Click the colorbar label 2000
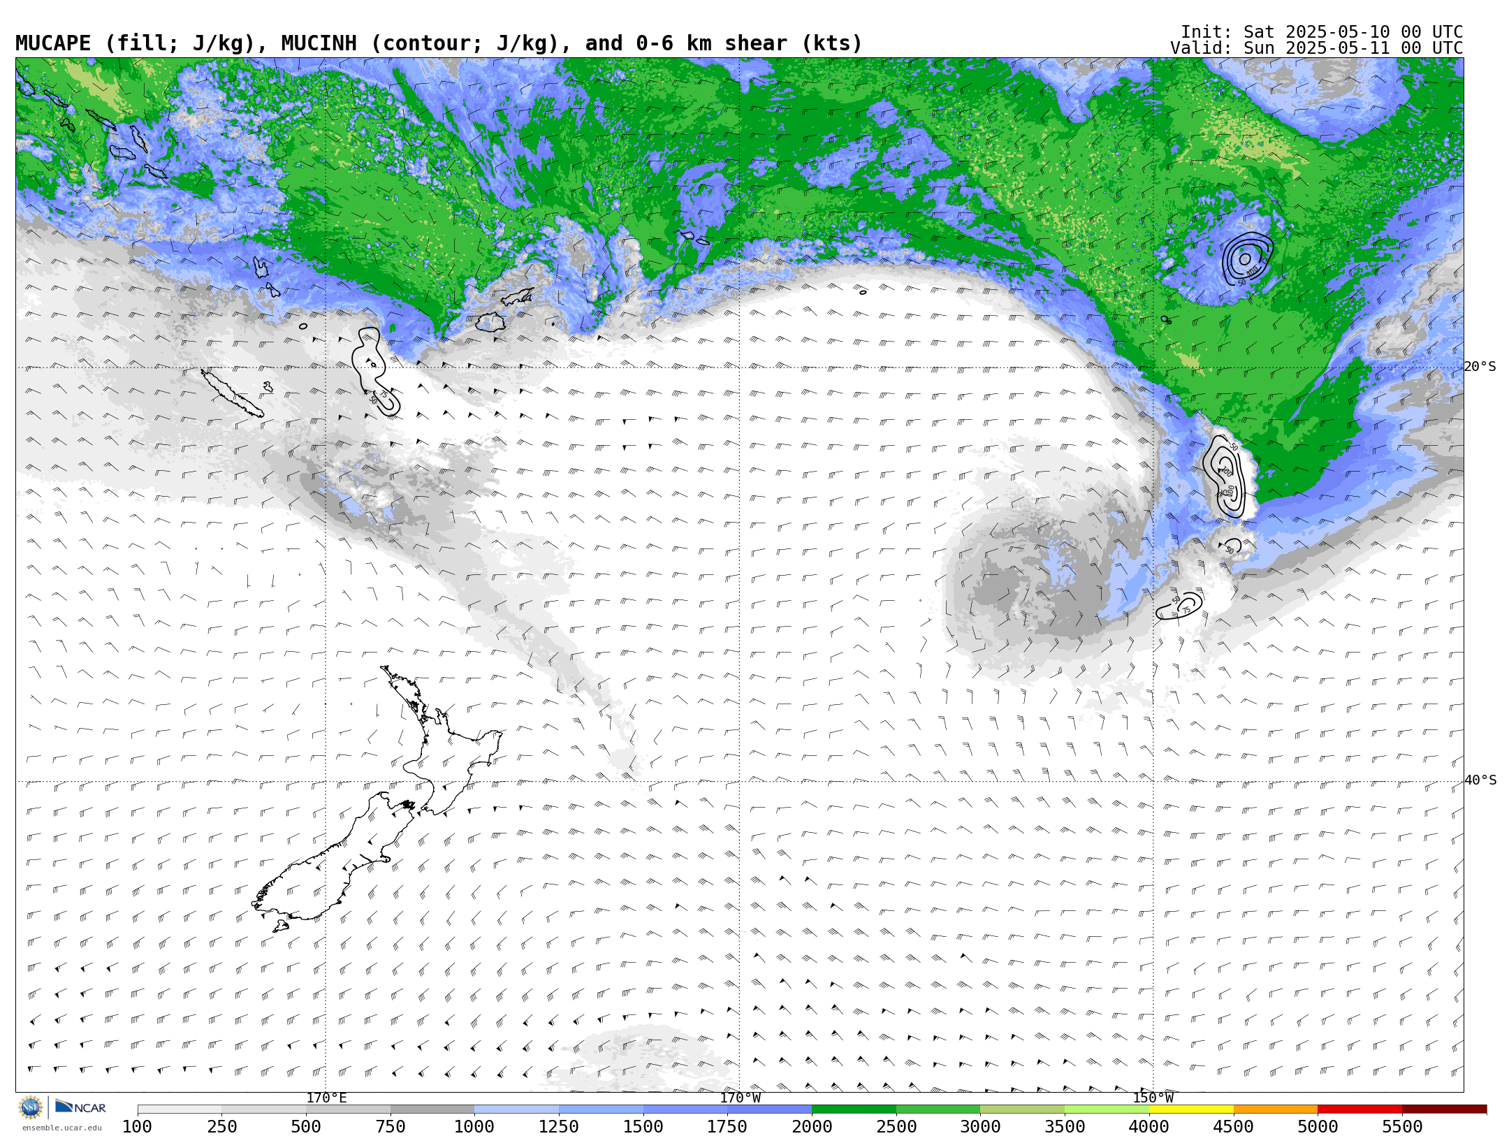The width and height of the screenshot is (1509, 1136). coord(812,1126)
